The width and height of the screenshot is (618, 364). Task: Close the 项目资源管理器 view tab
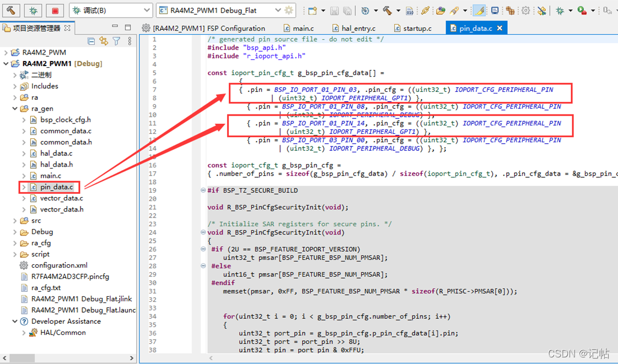pos(67,28)
